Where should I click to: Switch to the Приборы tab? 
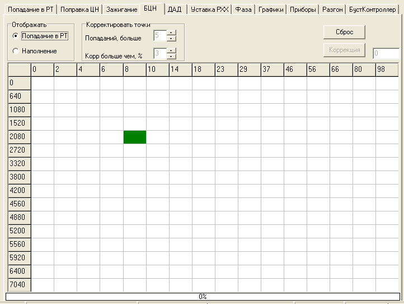click(303, 10)
